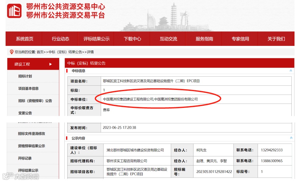
Task: Expand 建设工程 sidebar arrow
Action: 51,64
